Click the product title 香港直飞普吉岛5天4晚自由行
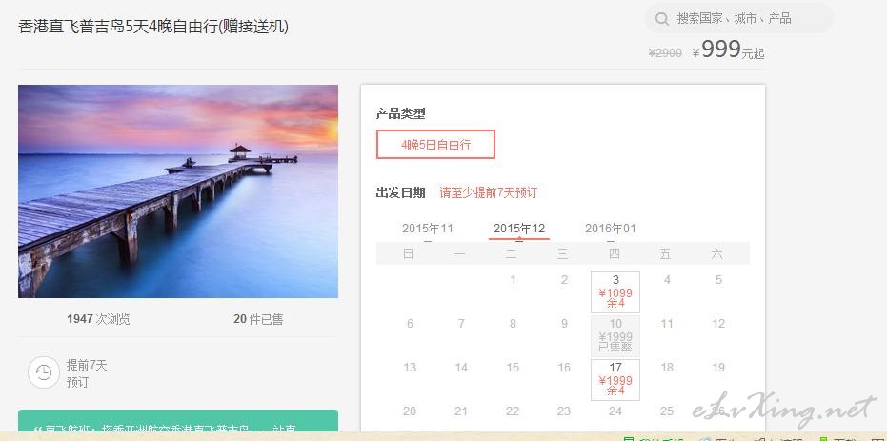This screenshot has height=441, width=887. coord(153,27)
